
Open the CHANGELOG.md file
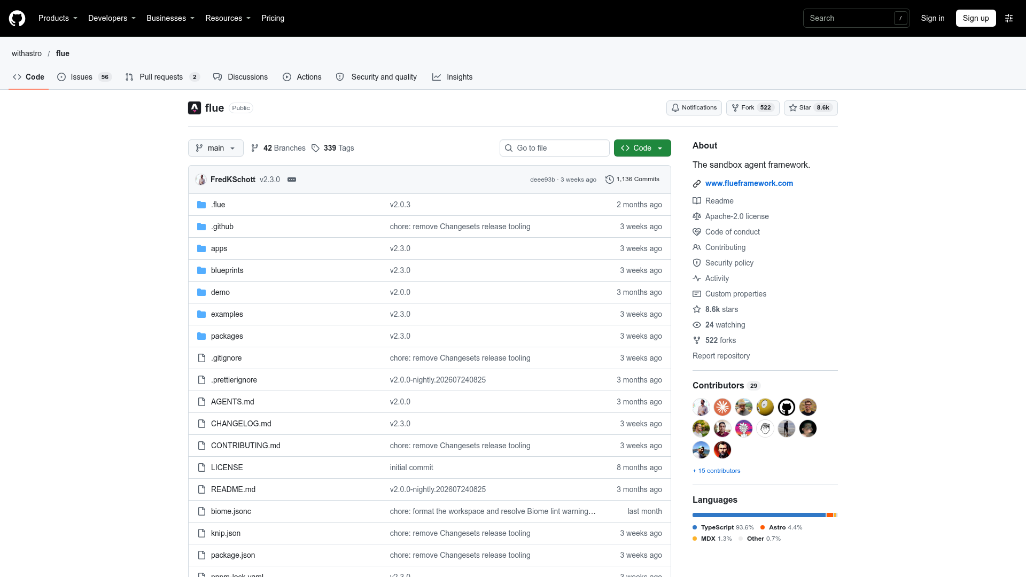pyautogui.click(x=241, y=424)
